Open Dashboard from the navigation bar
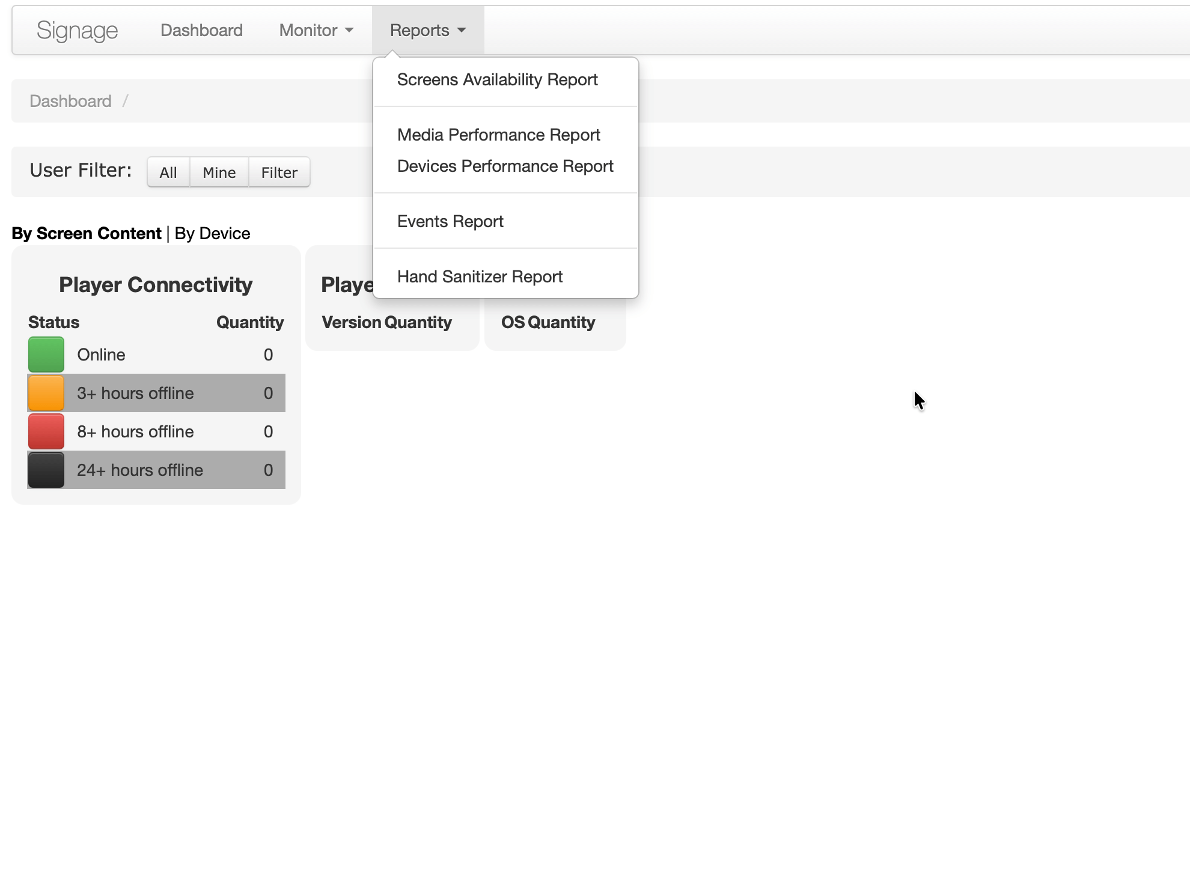 pyautogui.click(x=201, y=30)
